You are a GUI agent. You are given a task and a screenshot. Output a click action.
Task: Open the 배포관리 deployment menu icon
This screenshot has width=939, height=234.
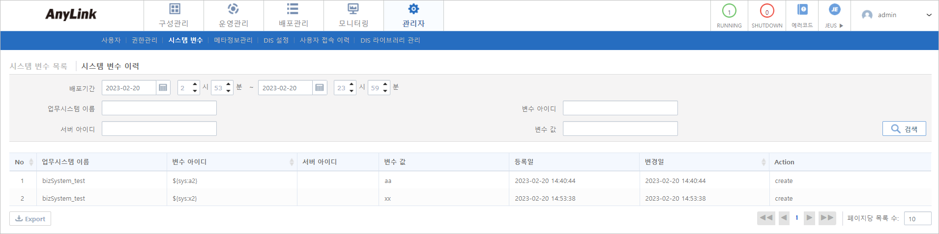[x=293, y=9]
